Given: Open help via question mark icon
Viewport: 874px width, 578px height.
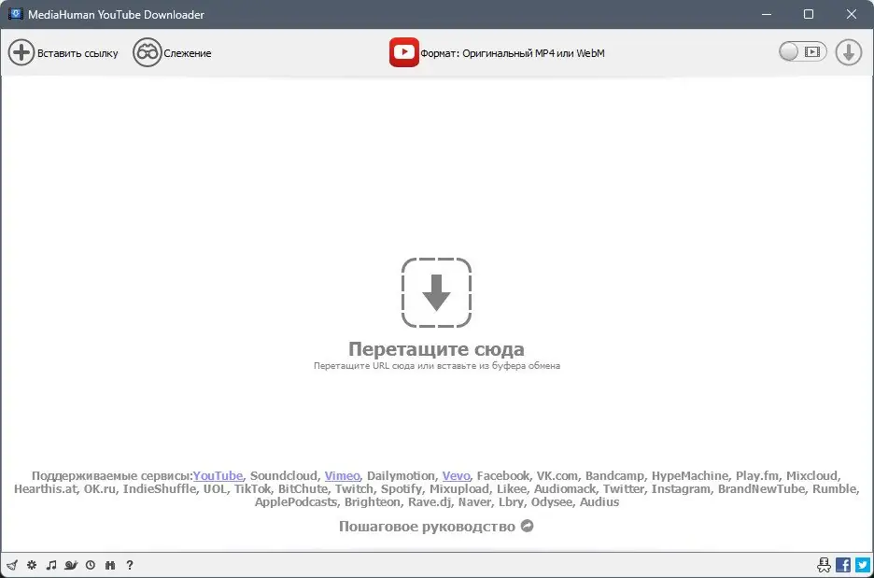Looking at the screenshot, I should [130, 565].
